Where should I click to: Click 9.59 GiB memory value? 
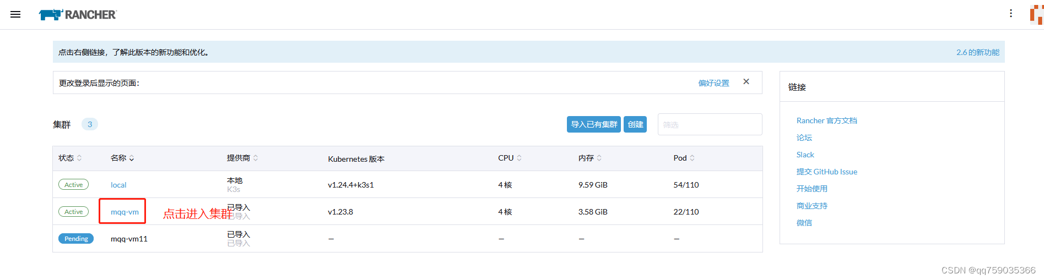click(x=592, y=185)
